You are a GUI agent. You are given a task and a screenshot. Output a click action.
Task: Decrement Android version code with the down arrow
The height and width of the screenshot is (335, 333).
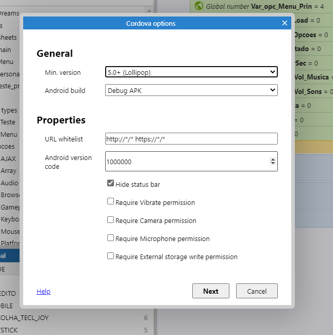coord(273,163)
